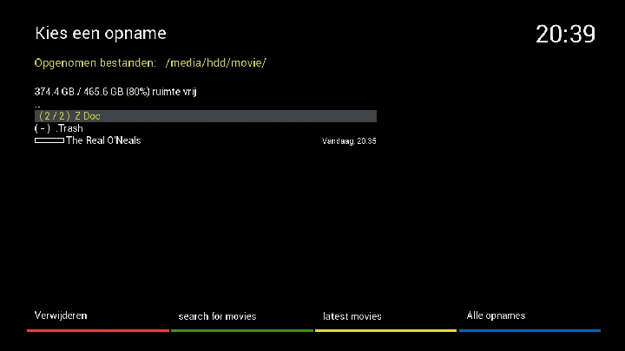
Task: Click the progress bar beside The Real O'Neals
Action: tap(49, 140)
